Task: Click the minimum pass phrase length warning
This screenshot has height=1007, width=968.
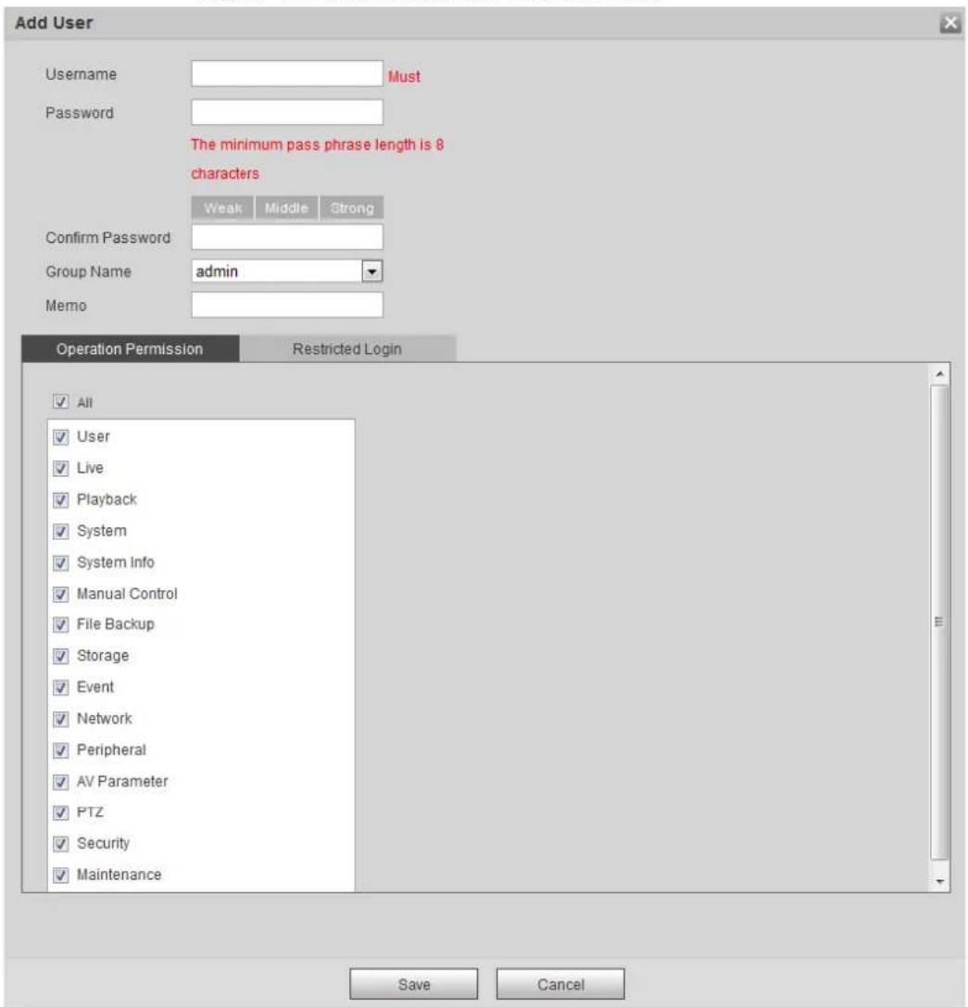Action: [x=318, y=158]
